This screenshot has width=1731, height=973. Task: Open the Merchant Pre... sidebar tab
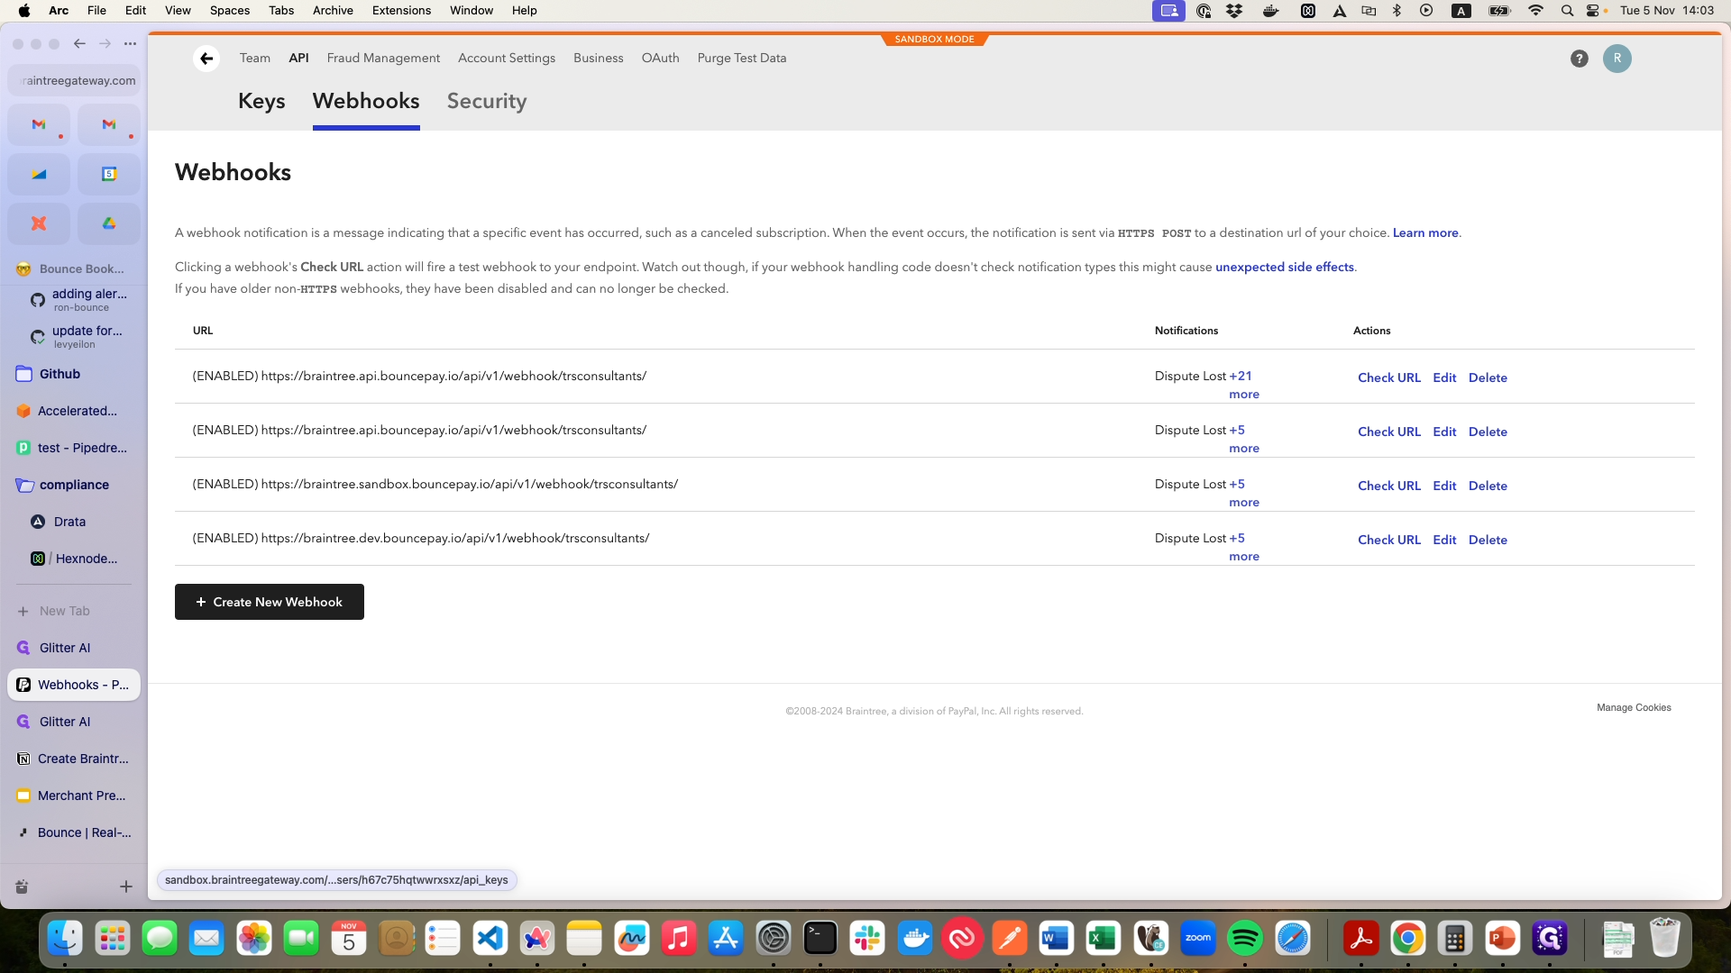pyautogui.click(x=74, y=796)
